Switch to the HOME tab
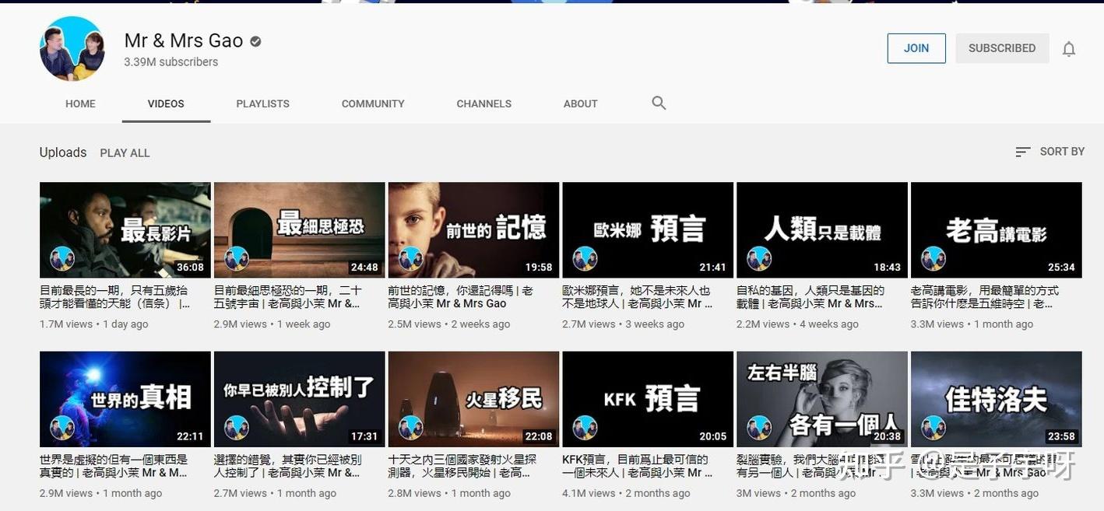The image size is (1104, 511). click(x=80, y=103)
